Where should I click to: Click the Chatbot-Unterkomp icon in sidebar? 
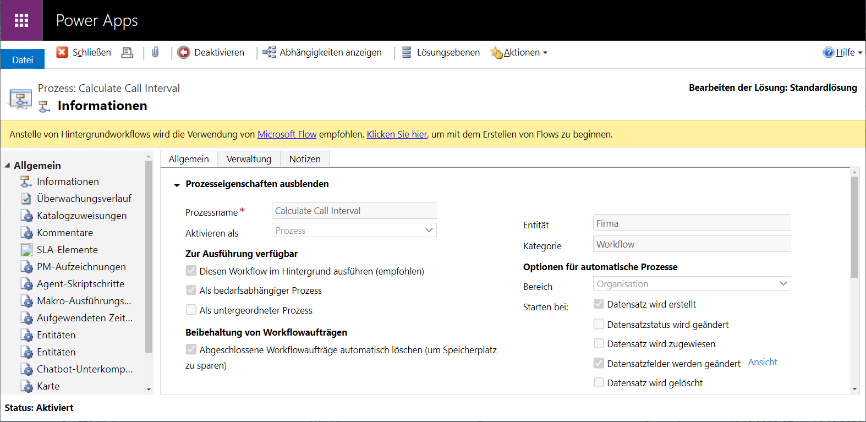tap(26, 369)
